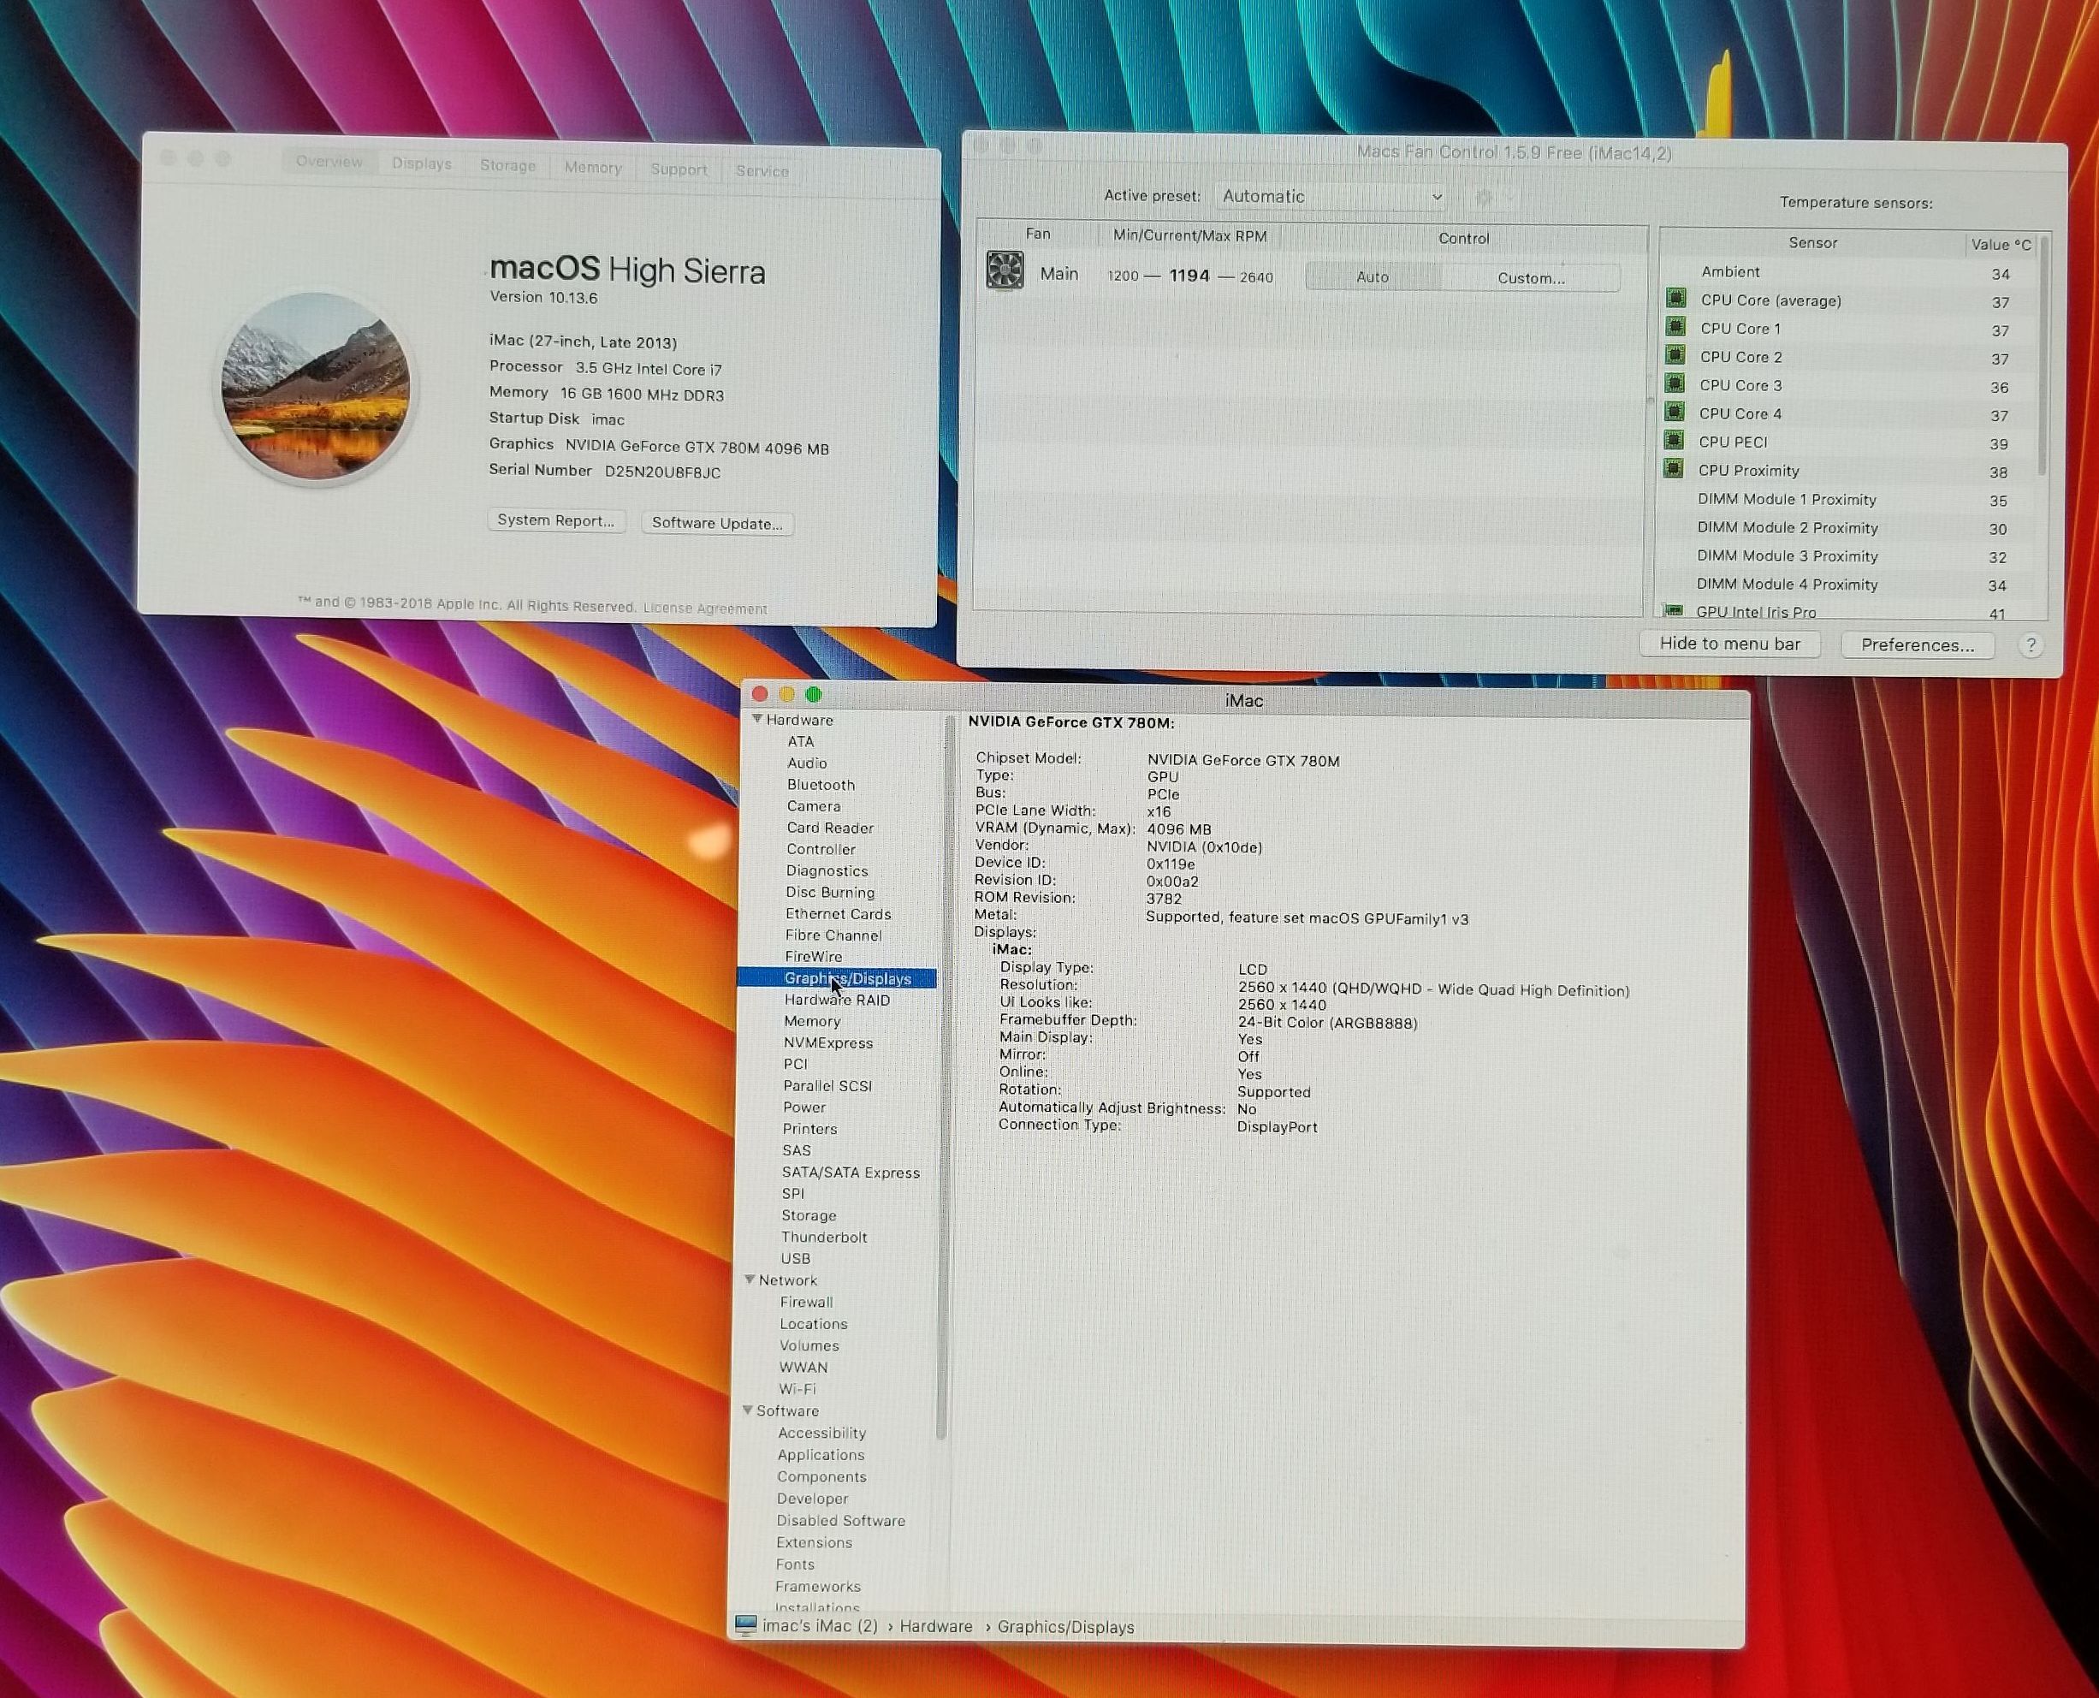Click the computer icon in the path bar
Viewport: 2099px width, 1698px height.
[x=745, y=1625]
